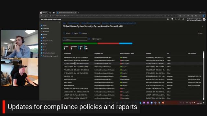Click the 'Not applicable' status cell
The image size is (207, 116).
tap(125, 79)
